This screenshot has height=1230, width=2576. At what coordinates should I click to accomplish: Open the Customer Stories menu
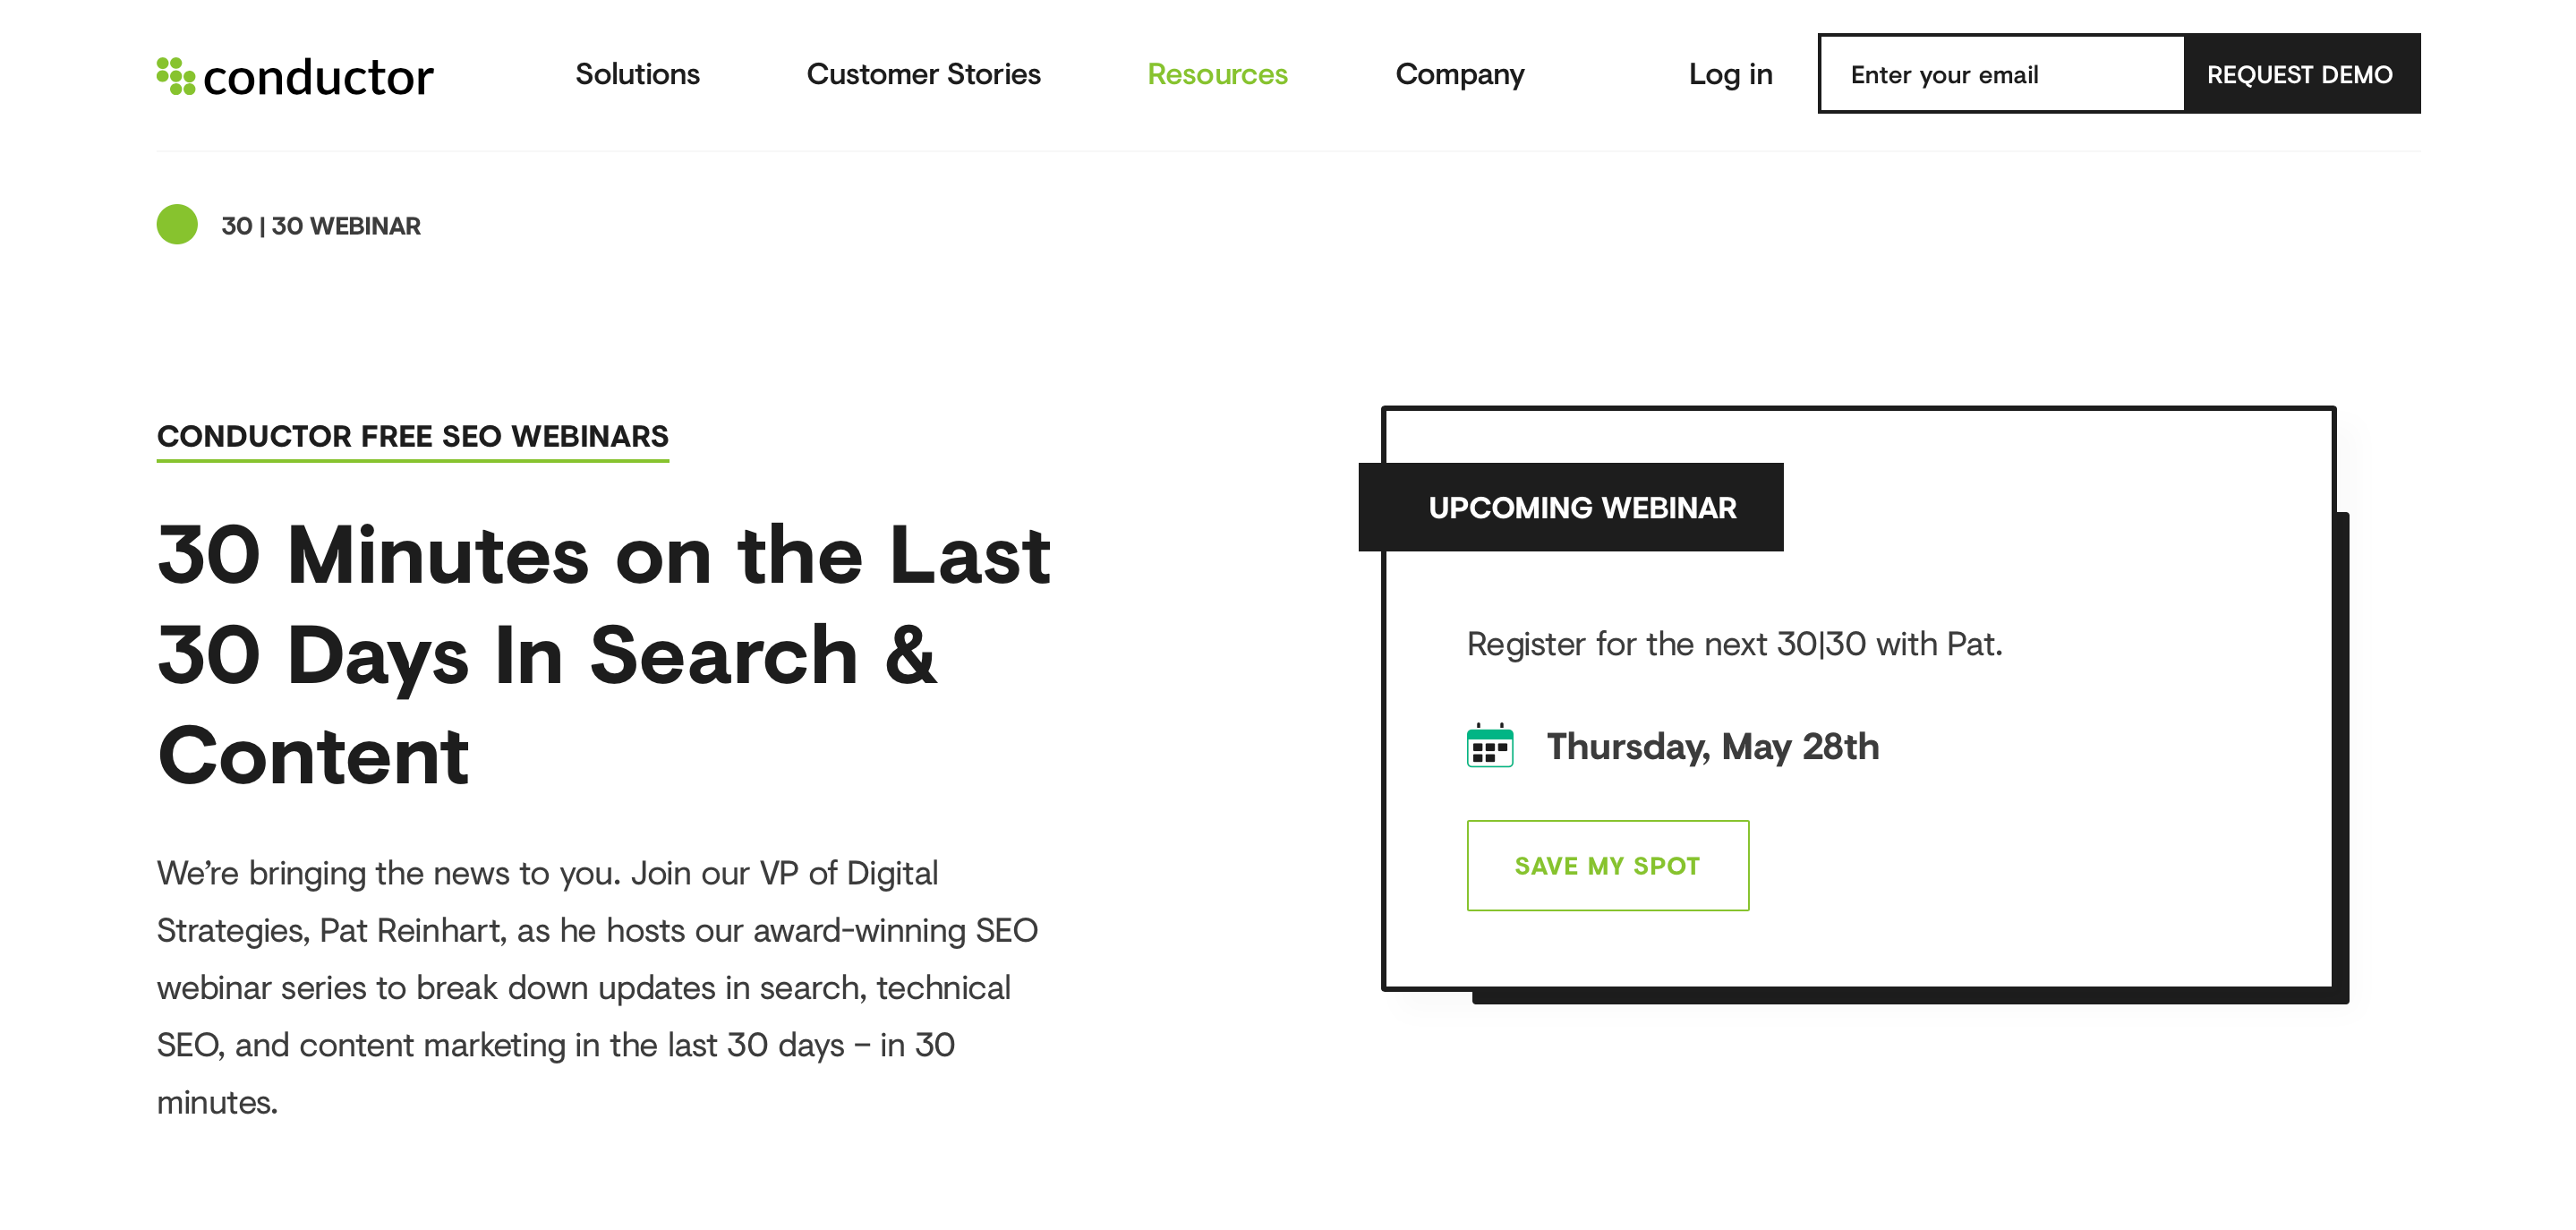pyautogui.click(x=923, y=74)
